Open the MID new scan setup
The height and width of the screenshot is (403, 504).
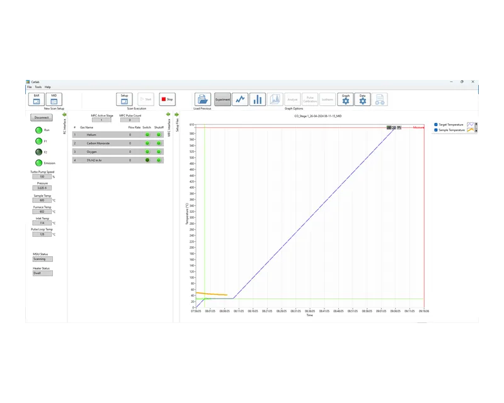54,99
